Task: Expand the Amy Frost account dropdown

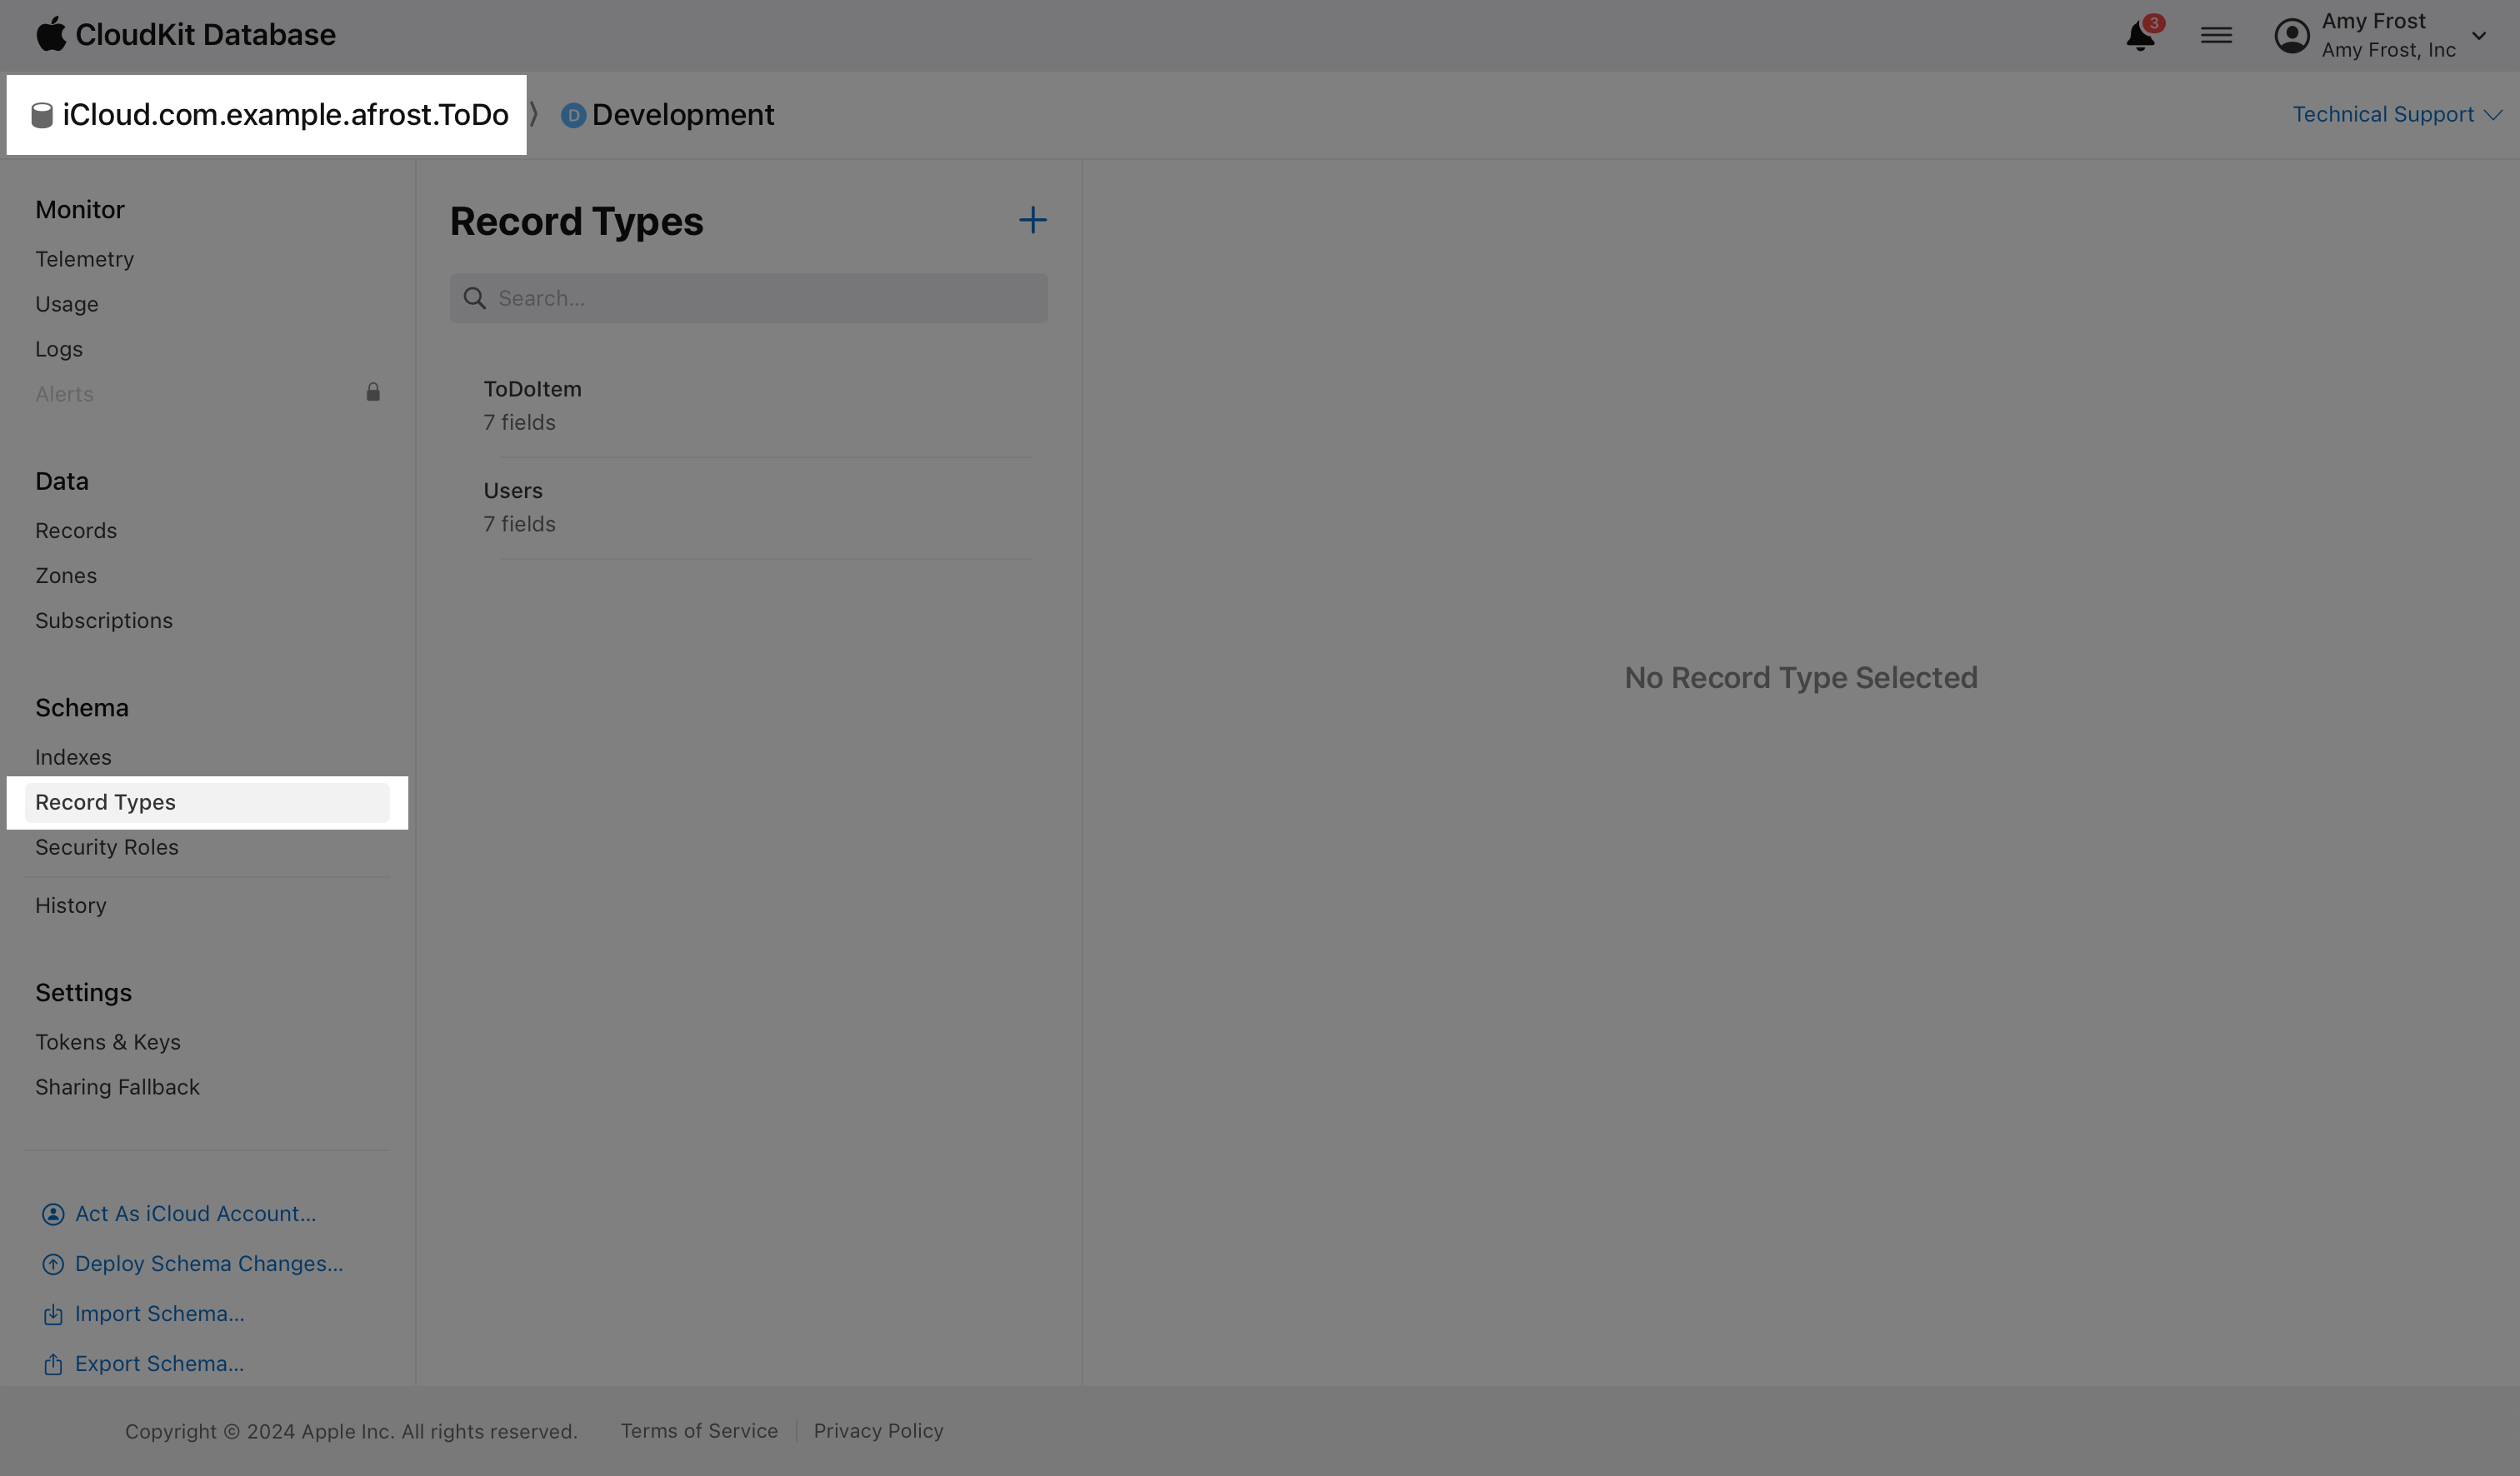Action: coord(2478,36)
